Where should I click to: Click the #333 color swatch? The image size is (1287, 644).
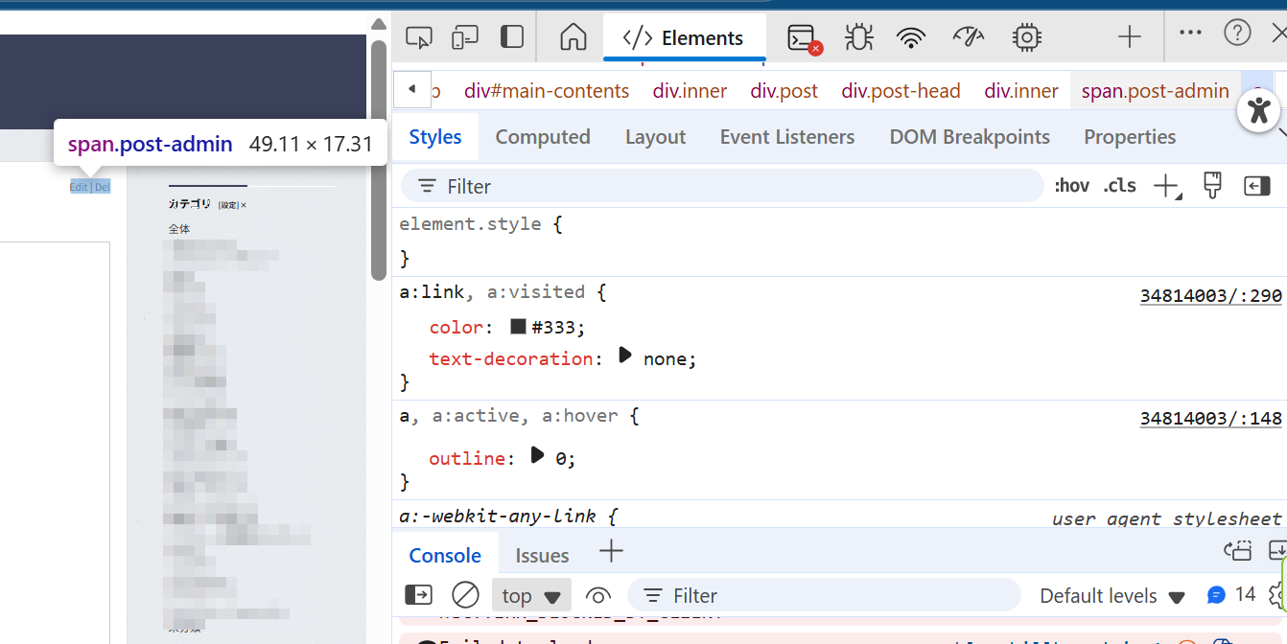518,327
